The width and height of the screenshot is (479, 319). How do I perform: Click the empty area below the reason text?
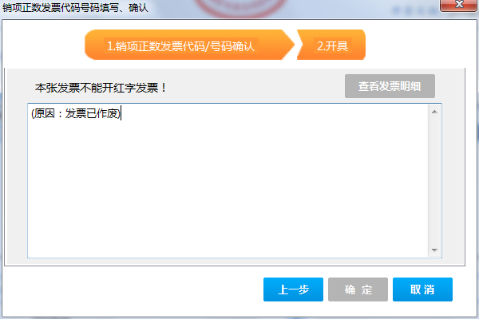tap(228, 189)
